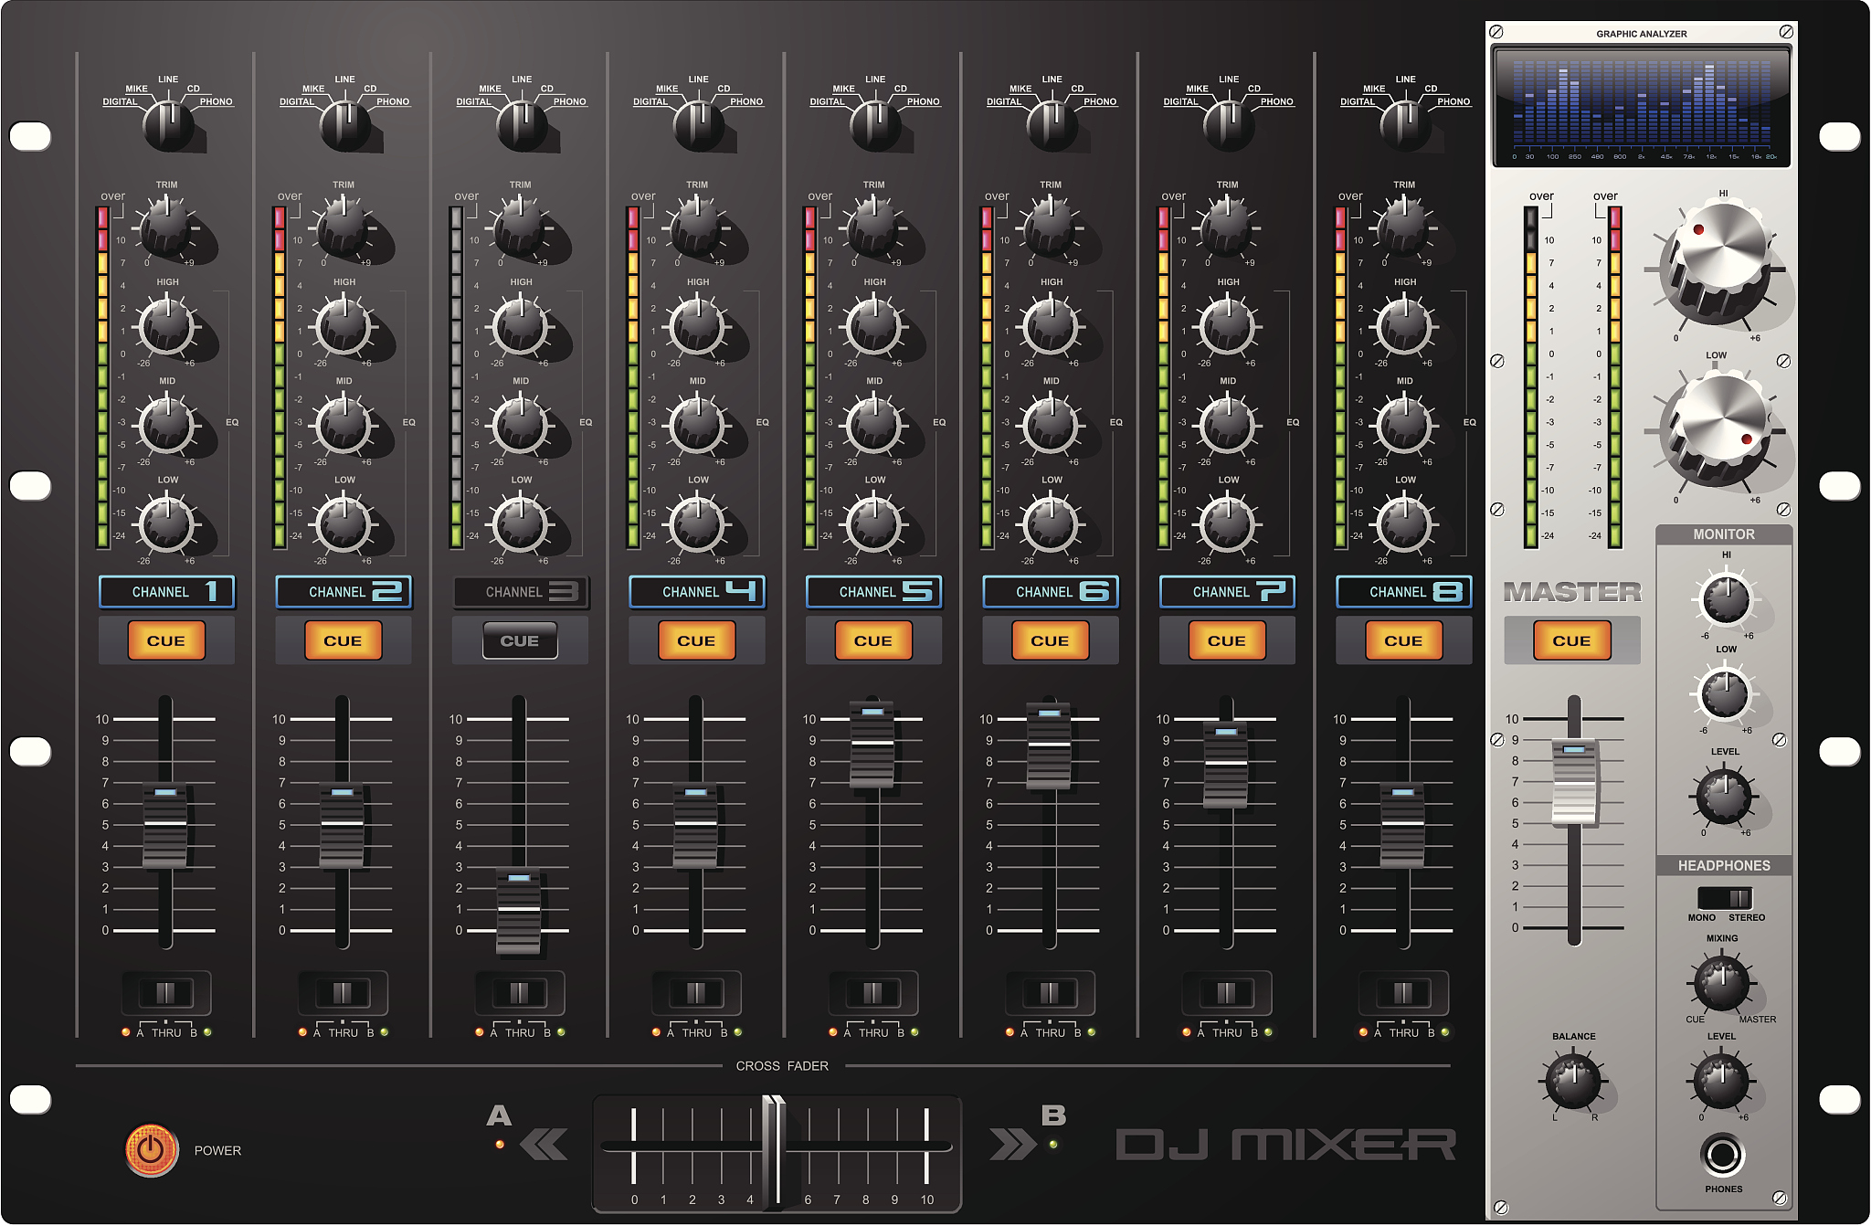Viewport: 1871px width, 1226px height.
Task: Click the crossfader right arrow near B
Action: coord(1012,1144)
